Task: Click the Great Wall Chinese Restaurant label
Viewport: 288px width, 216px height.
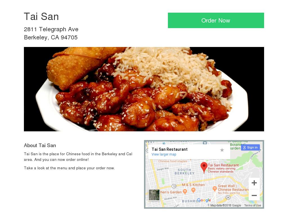Action: point(233,188)
